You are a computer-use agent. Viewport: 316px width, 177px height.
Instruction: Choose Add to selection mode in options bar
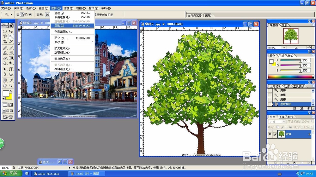pos(22,14)
